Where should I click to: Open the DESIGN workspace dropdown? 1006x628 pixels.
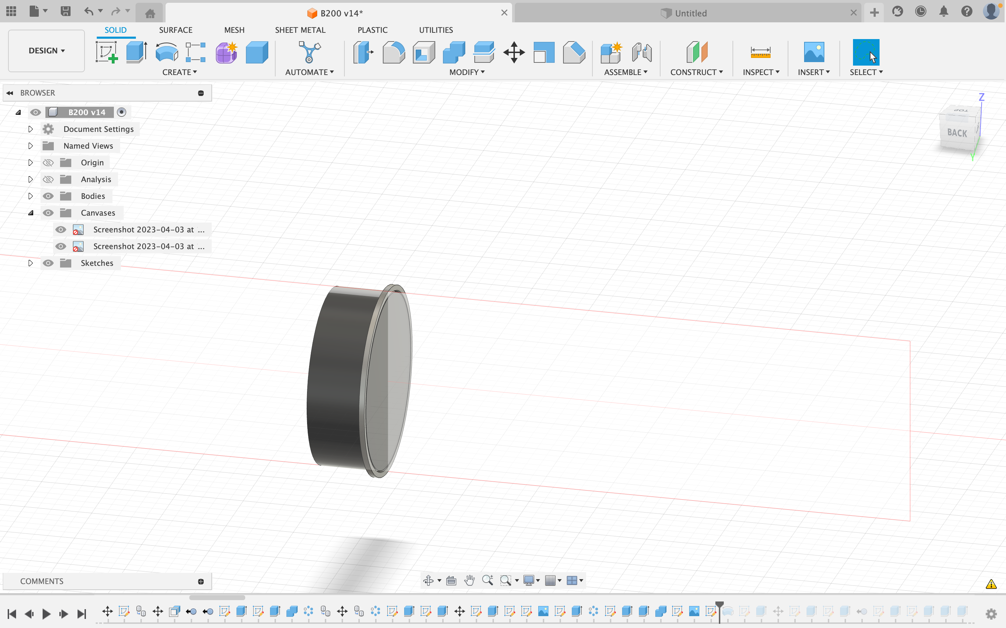click(46, 51)
